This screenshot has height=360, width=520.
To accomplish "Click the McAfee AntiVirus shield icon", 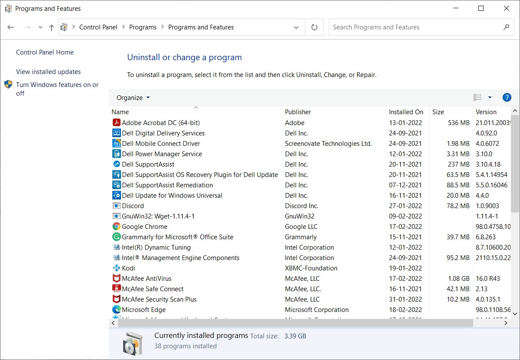I will click(116, 278).
